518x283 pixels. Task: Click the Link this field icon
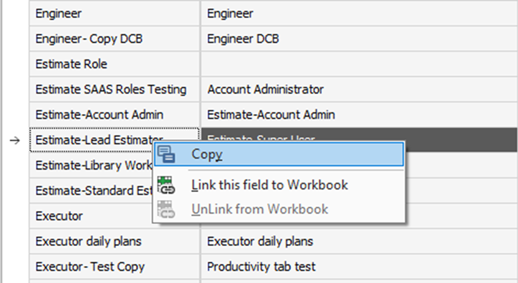[166, 185]
